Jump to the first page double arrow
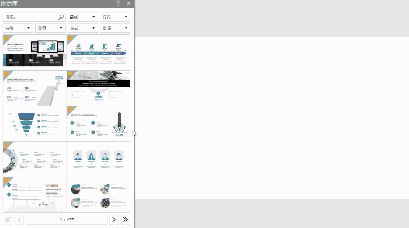The image size is (409, 228). pyautogui.click(x=8, y=219)
